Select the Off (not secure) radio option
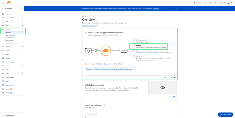 [x=134, y=40]
